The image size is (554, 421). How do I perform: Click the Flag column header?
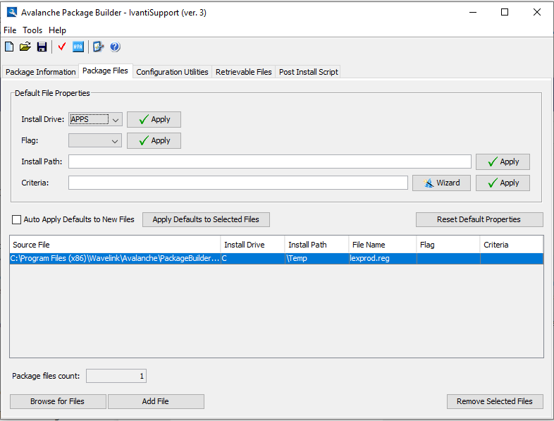pyautogui.click(x=448, y=245)
